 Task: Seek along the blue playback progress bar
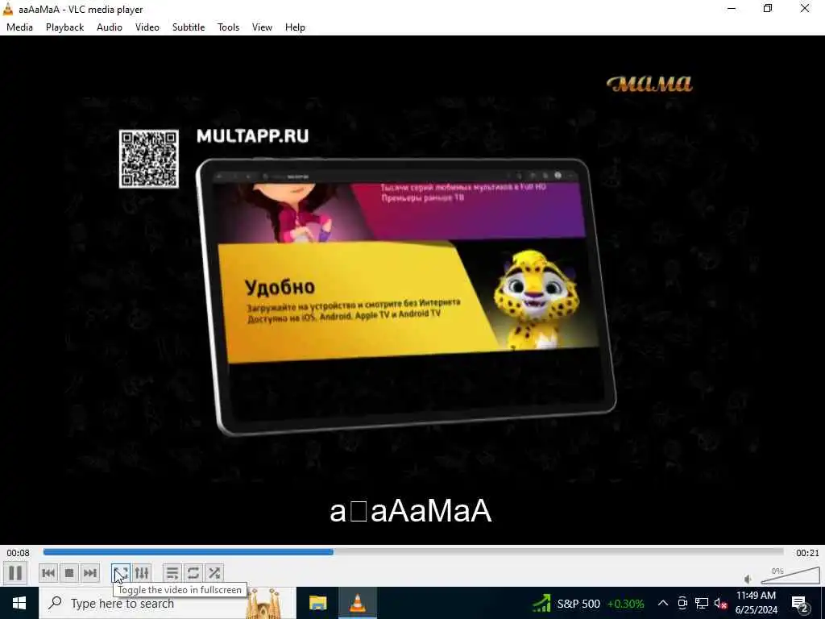[413, 552]
